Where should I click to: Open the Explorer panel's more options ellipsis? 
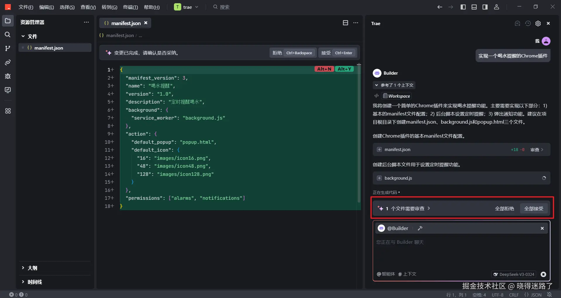(x=86, y=22)
